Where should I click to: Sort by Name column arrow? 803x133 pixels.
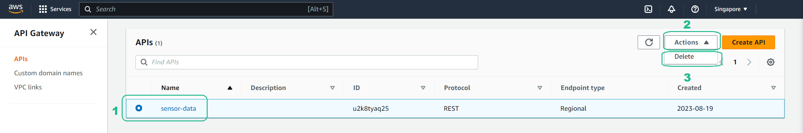(230, 88)
